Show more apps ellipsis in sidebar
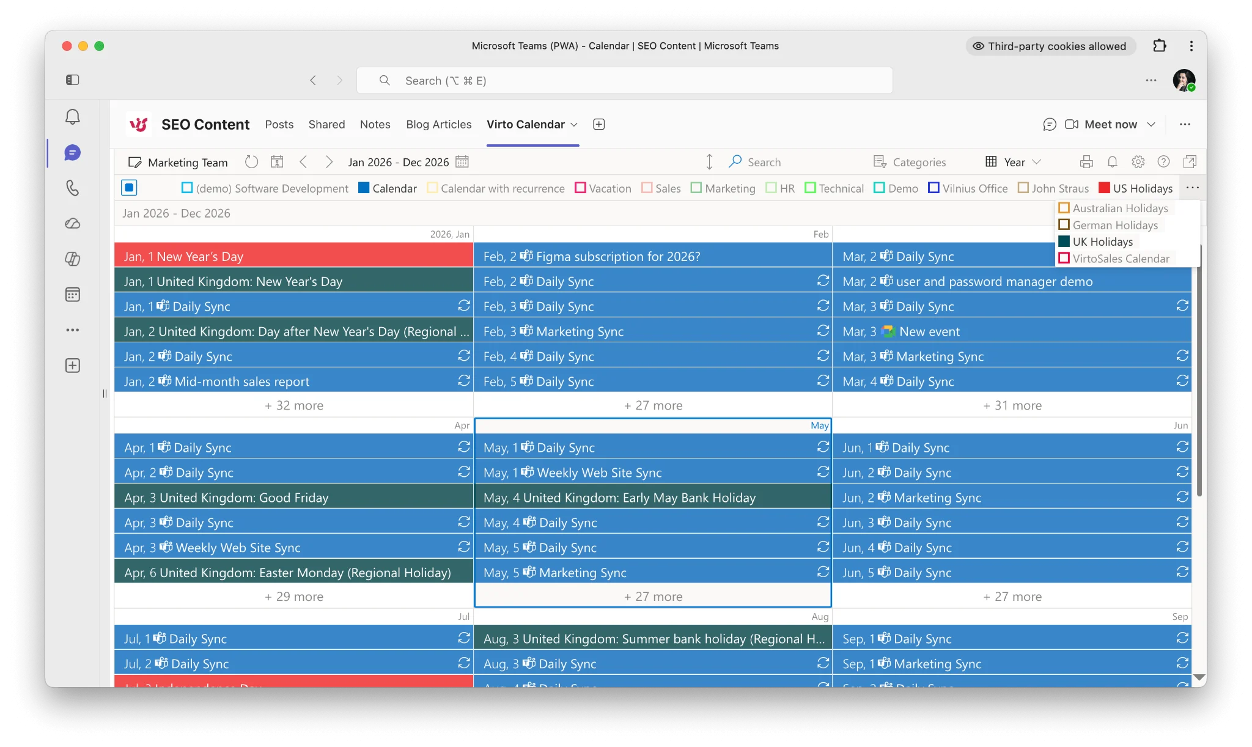Screen dimensions: 1252x747 [73, 330]
